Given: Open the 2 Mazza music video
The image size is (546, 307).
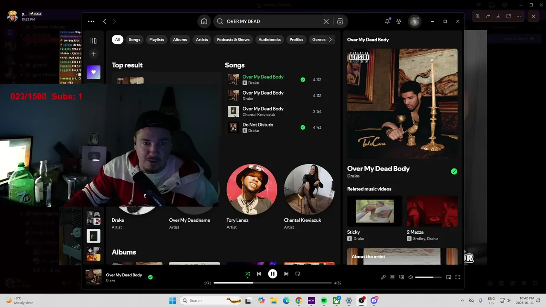Looking at the screenshot, I should [432, 211].
